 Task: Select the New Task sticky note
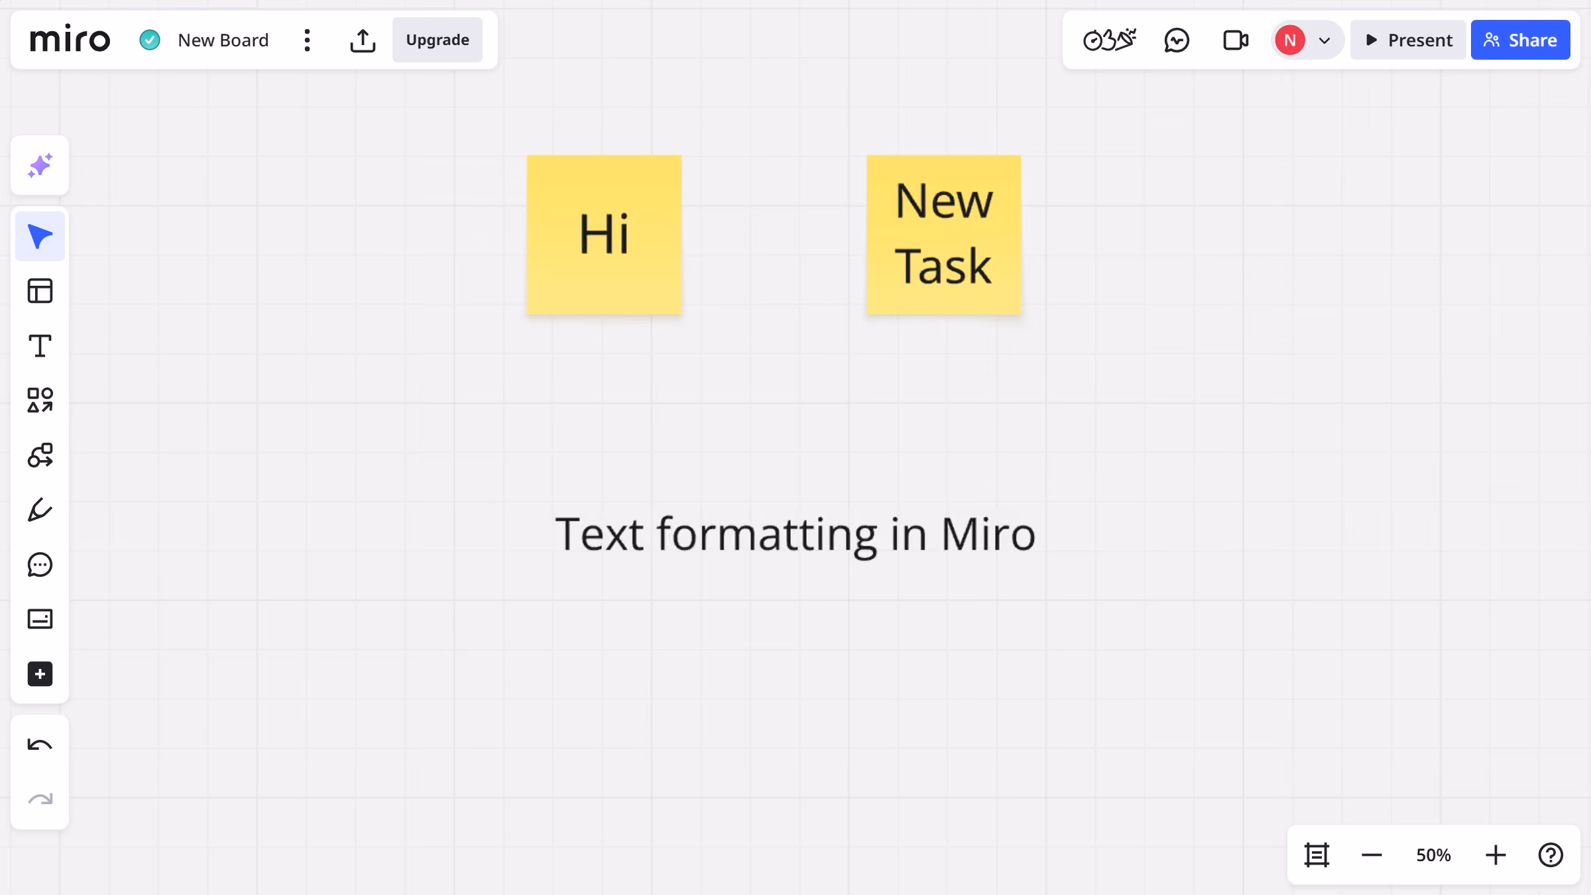[944, 235]
